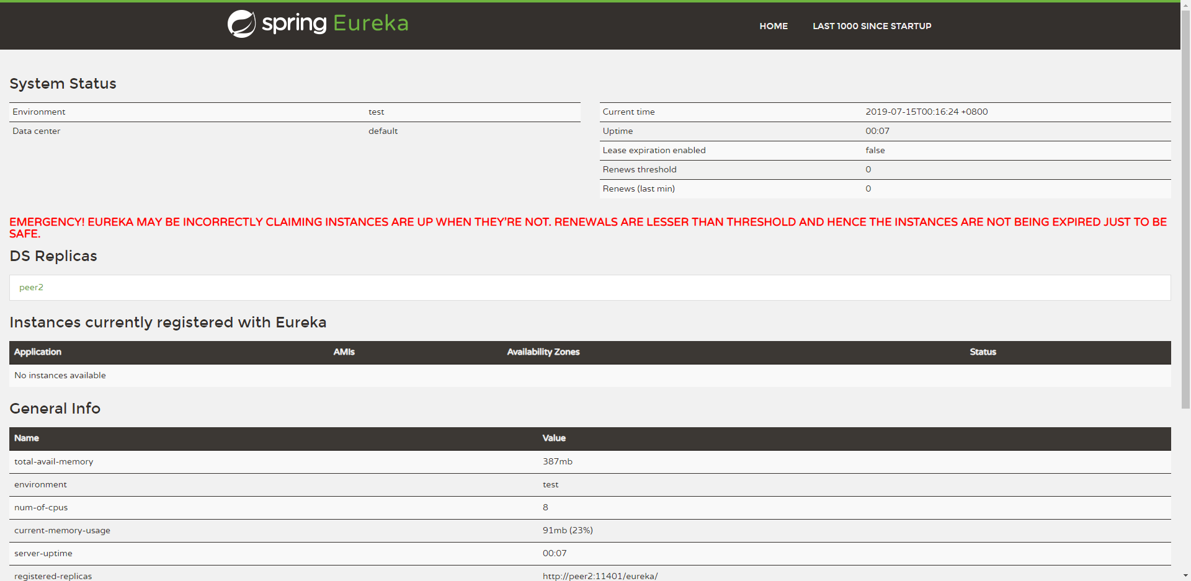1191x581 pixels.
Task: Open the HOME navigation item
Action: point(774,26)
